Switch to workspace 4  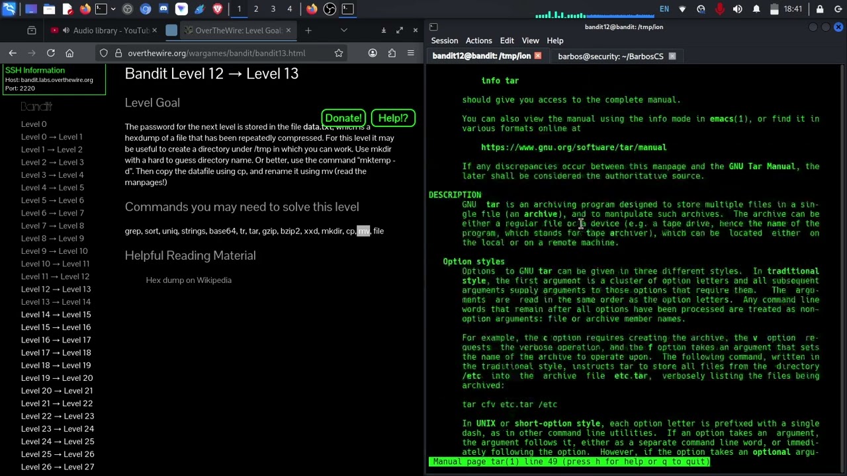pos(289,9)
